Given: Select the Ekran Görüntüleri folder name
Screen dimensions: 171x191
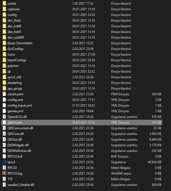Looking at the screenshot, I should click(x=20, y=43).
